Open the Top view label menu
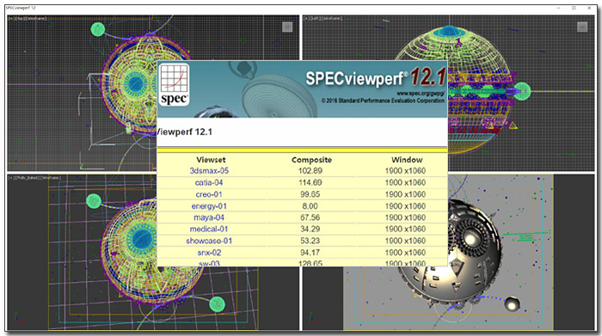Image resolution: width=602 pixels, height=336 pixels. pyautogui.click(x=19, y=18)
